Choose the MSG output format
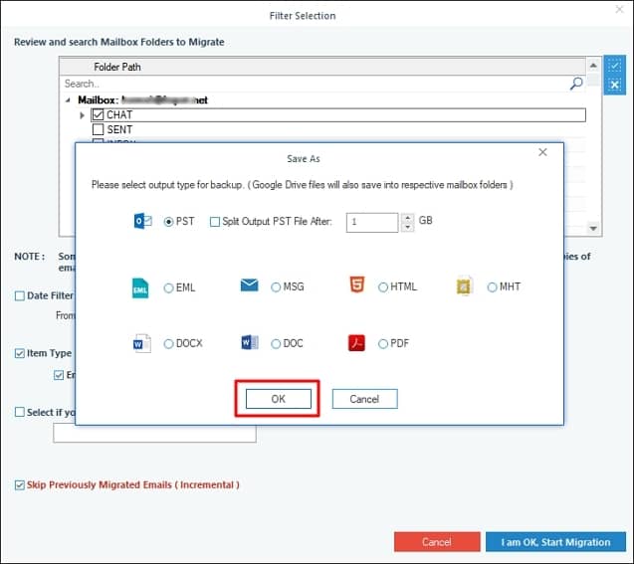Viewport: 634px width, 564px height. pos(276,287)
